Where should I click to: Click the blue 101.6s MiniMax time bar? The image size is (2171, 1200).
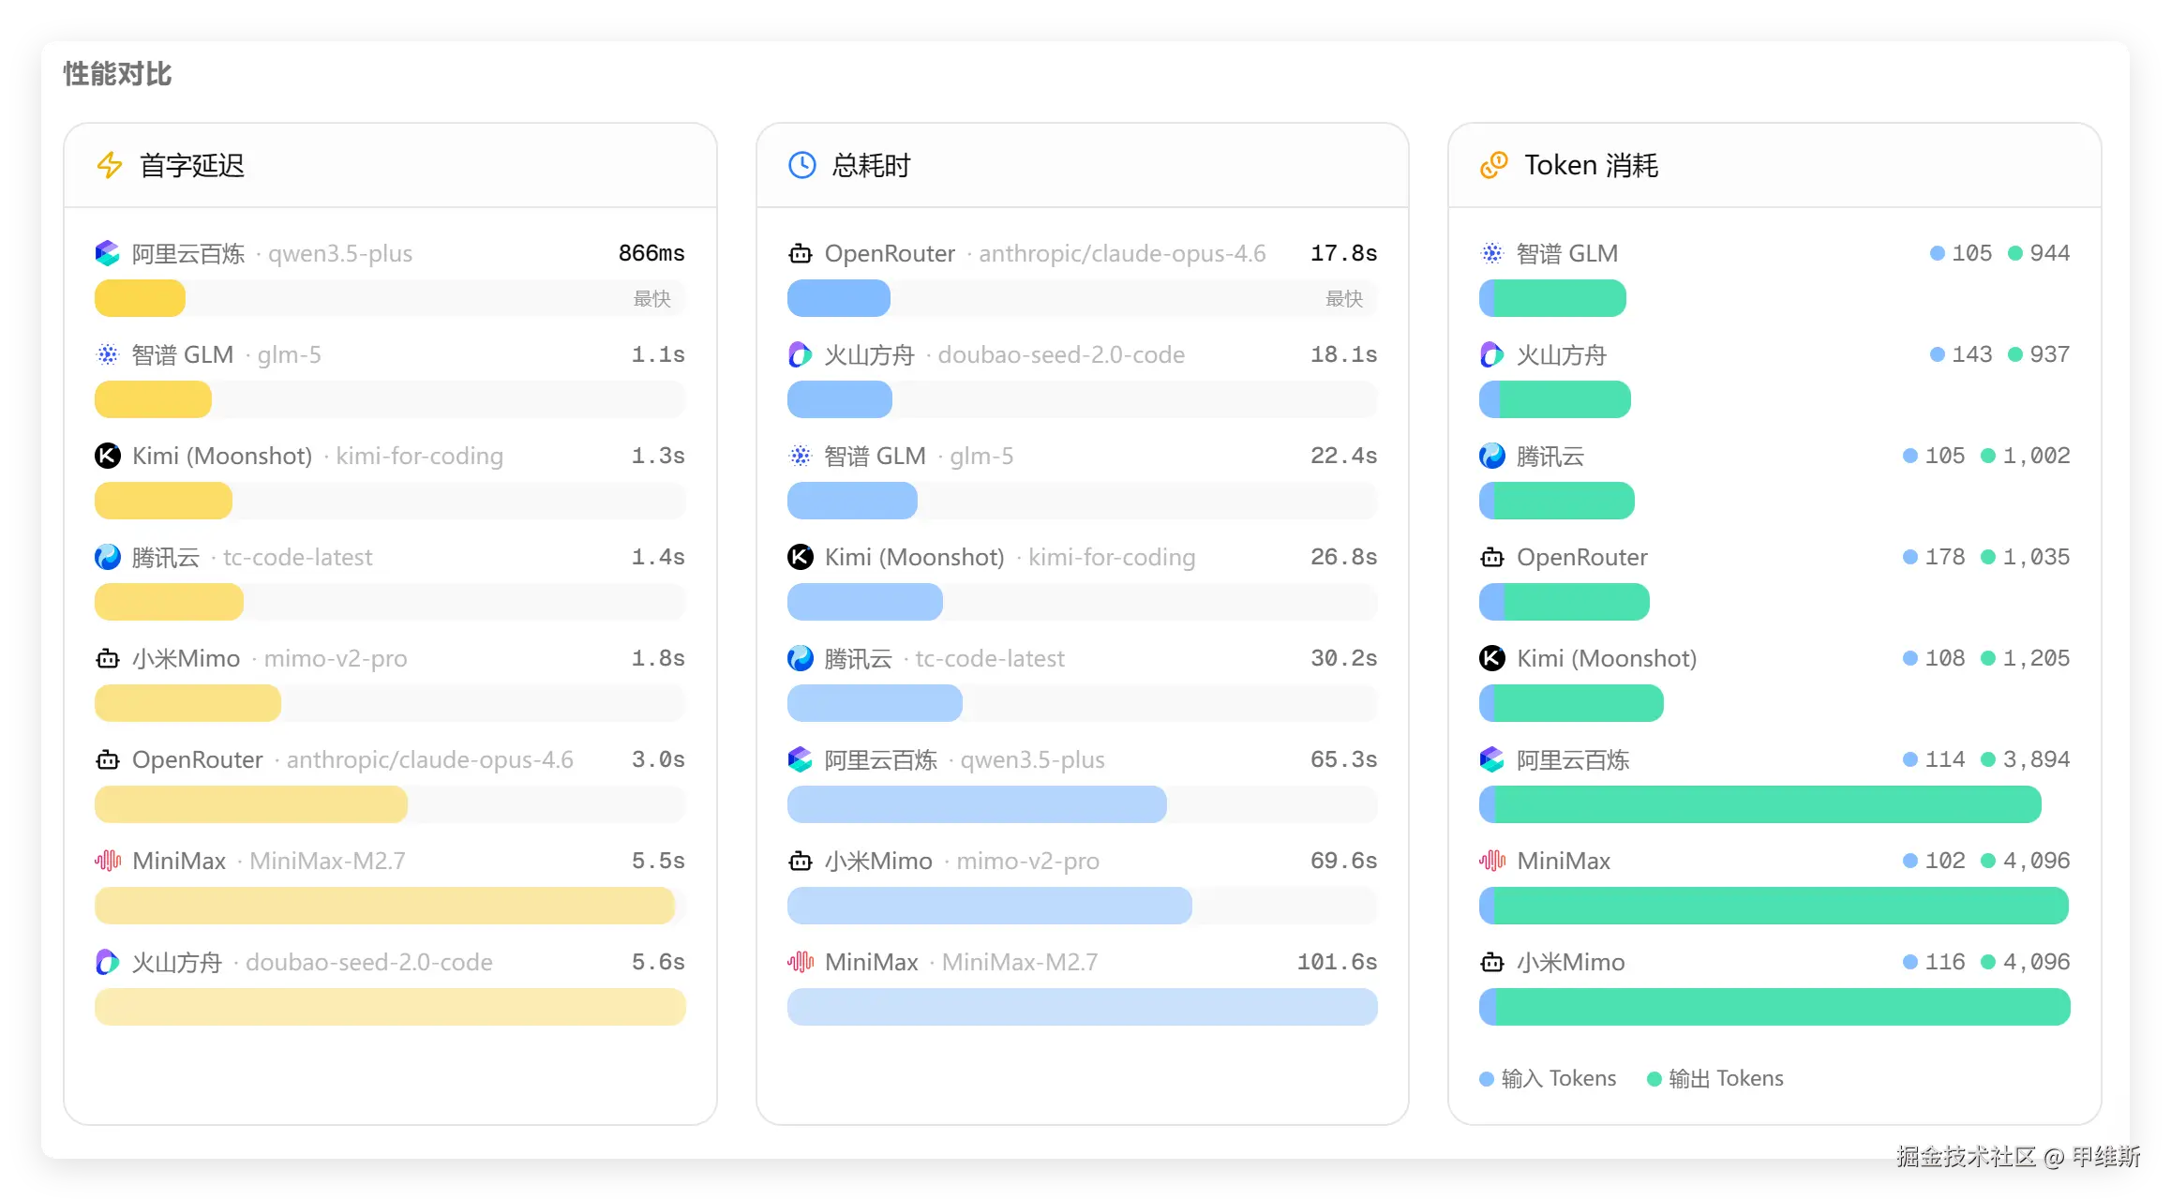point(1082,1007)
